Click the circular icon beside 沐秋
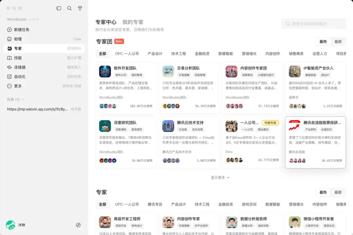Viewport: 353px width, 235px height. pyautogui.click(x=78, y=225)
